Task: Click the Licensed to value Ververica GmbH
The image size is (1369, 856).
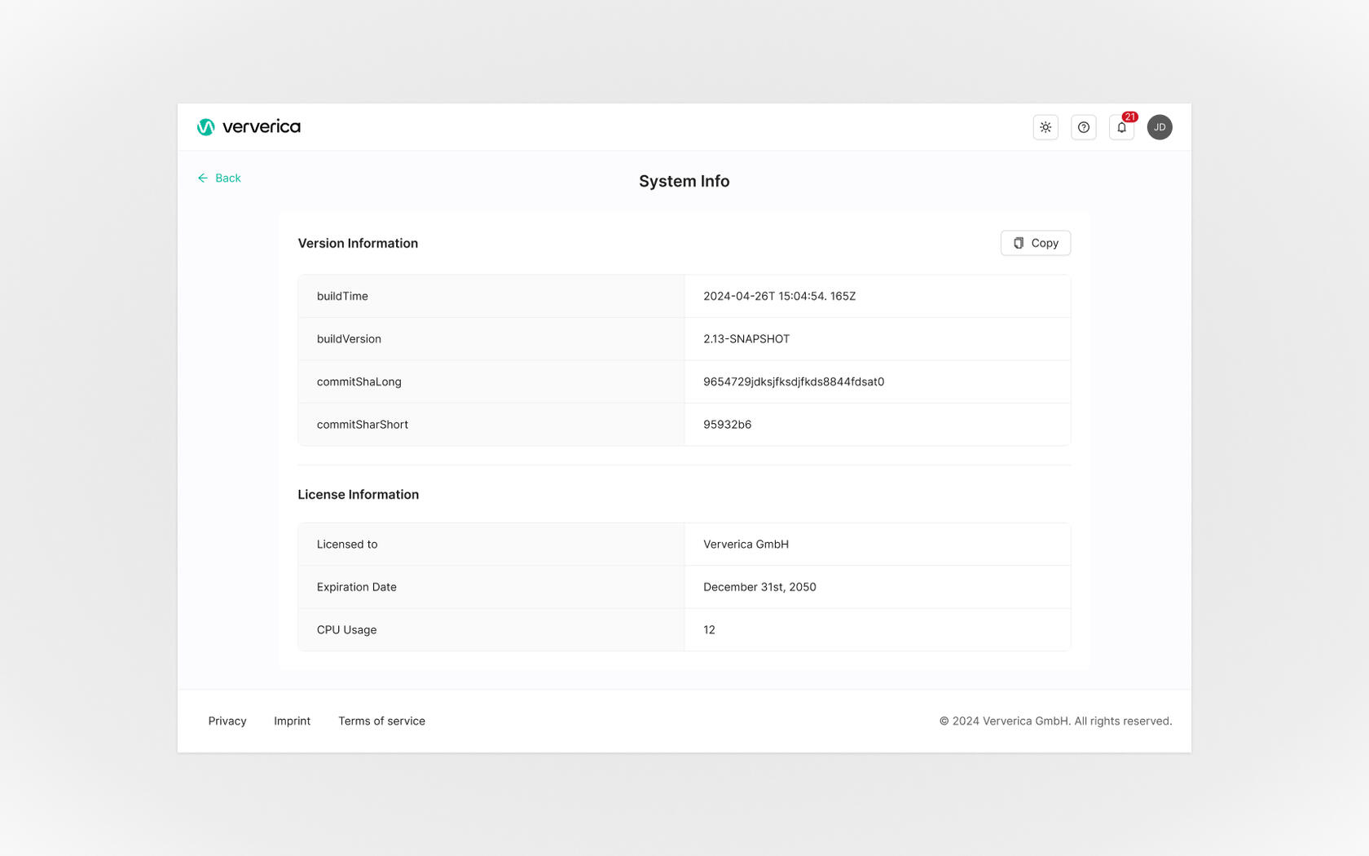Action: pos(746,544)
